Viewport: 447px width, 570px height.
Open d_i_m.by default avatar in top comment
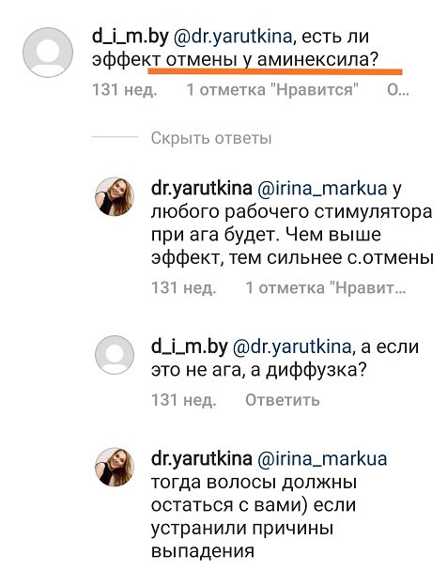48,53
